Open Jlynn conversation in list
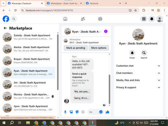This screenshot has width=168, height=126. click(28, 108)
